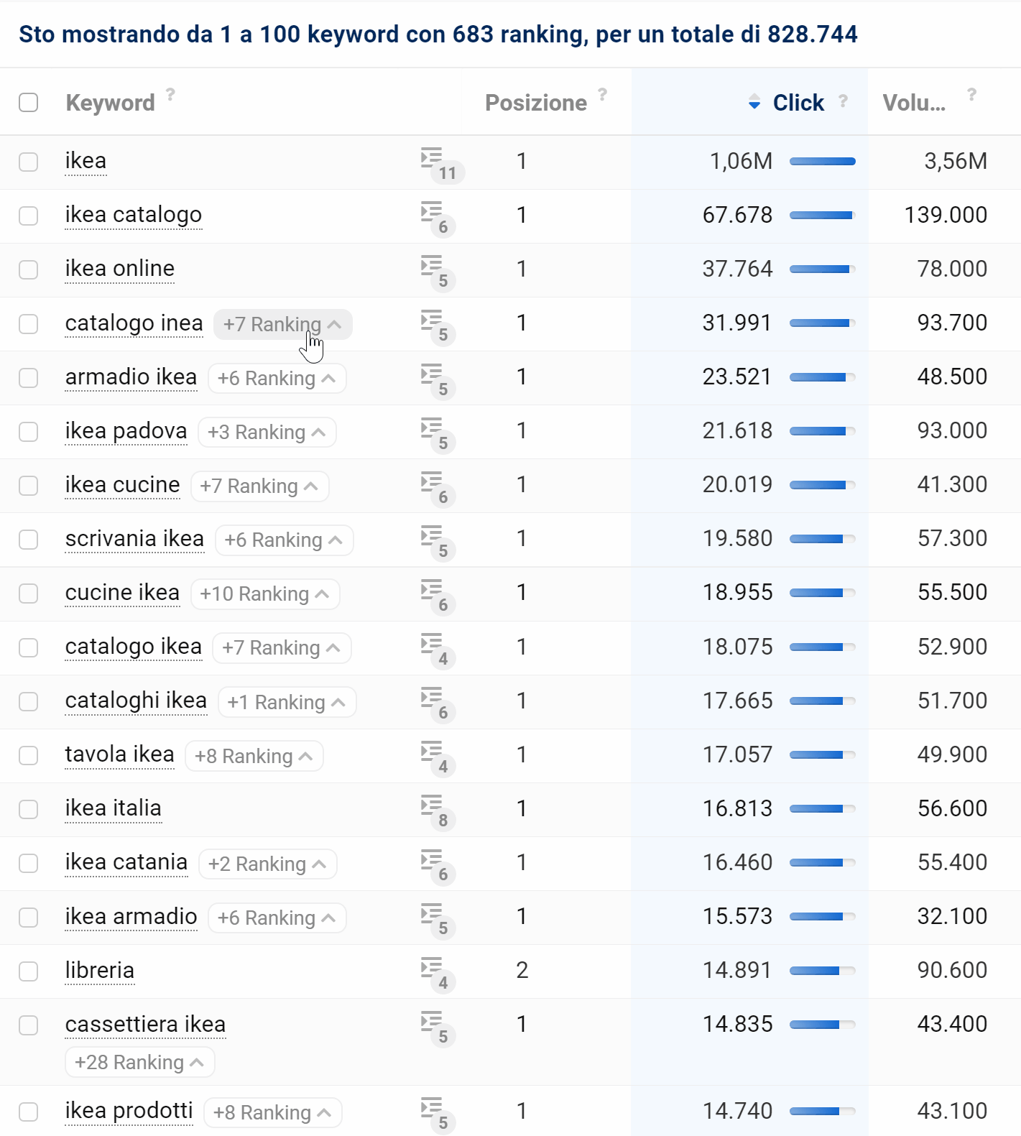
Task: Open the 'ikea' keyword link
Action: pos(86,162)
